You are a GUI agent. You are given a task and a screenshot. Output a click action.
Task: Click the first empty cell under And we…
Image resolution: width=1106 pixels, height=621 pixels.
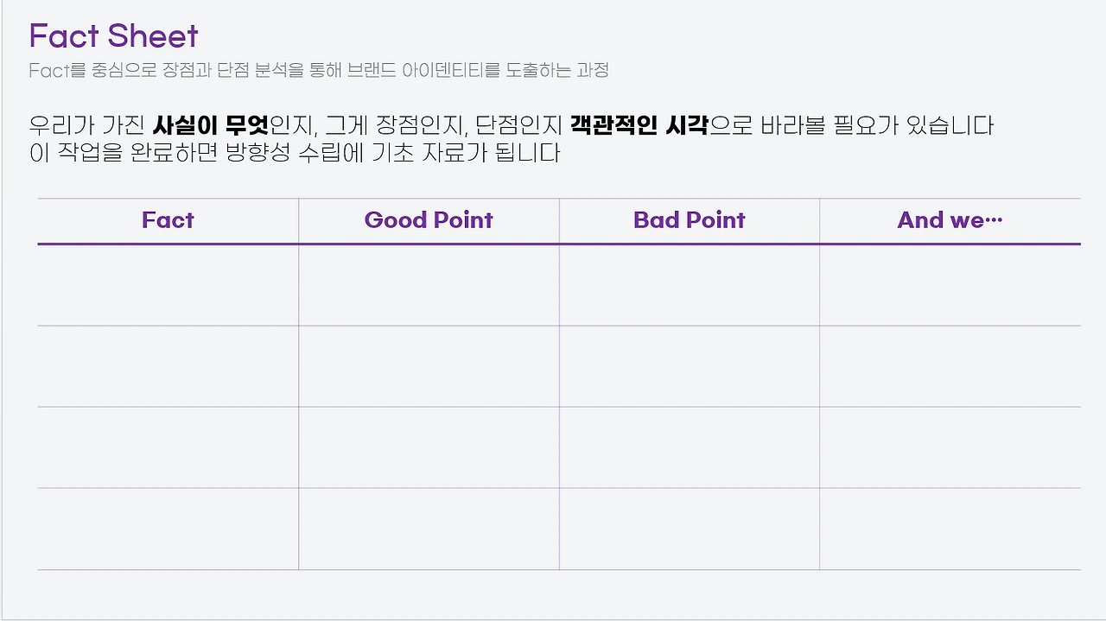point(950,285)
